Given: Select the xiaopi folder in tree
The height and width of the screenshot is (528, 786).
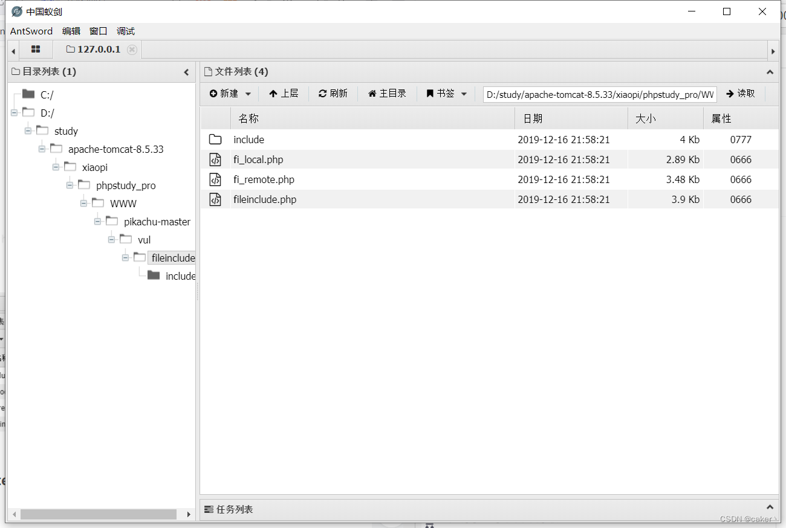Looking at the screenshot, I should [x=95, y=167].
